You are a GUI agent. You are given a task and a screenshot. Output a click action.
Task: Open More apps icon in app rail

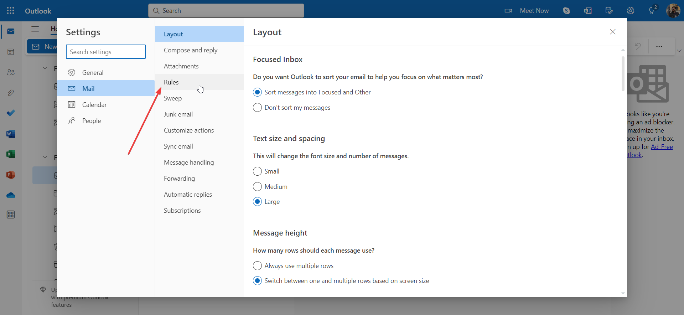(x=11, y=215)
